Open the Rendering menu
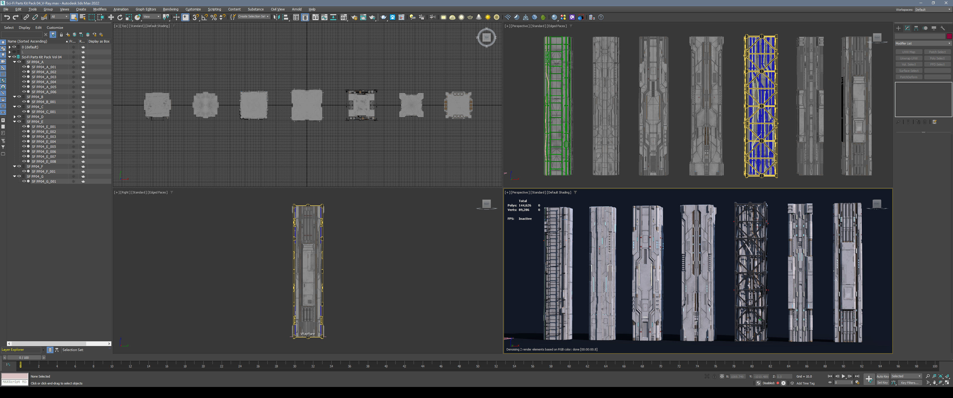953x398 pixels. click(x=170, y=9)
